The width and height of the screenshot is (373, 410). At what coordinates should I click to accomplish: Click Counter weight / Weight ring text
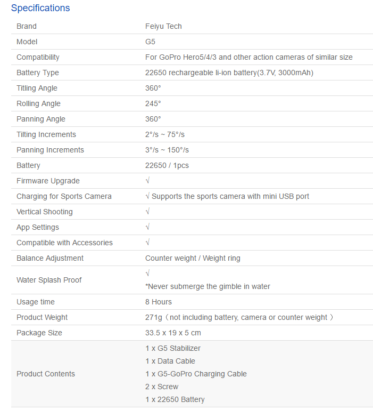point(193,258)
